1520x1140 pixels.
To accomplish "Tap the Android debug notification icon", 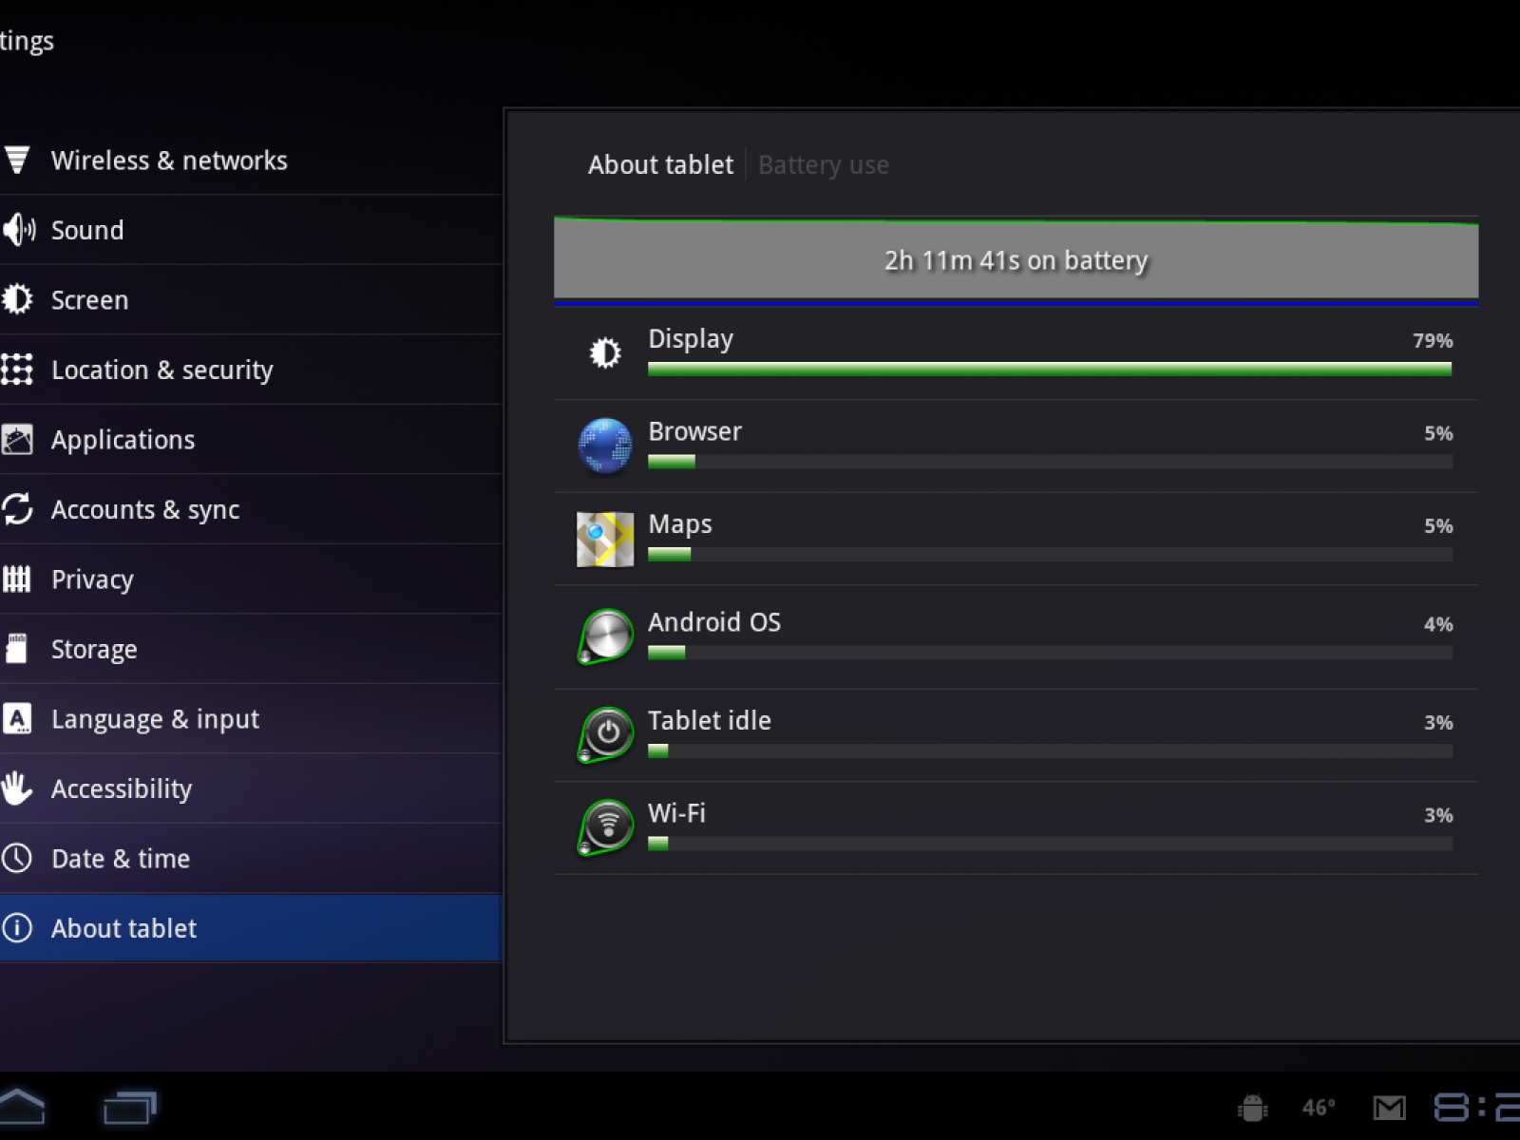I will tap(1252, 1108).
